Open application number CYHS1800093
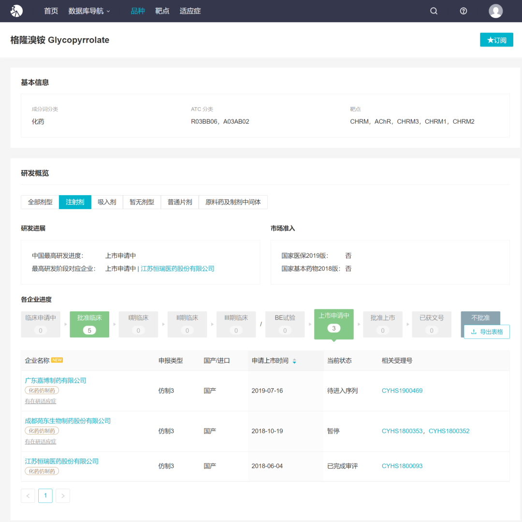Image resolution: width=522 pixels, height=522 pixels. [x=402, y=466]
